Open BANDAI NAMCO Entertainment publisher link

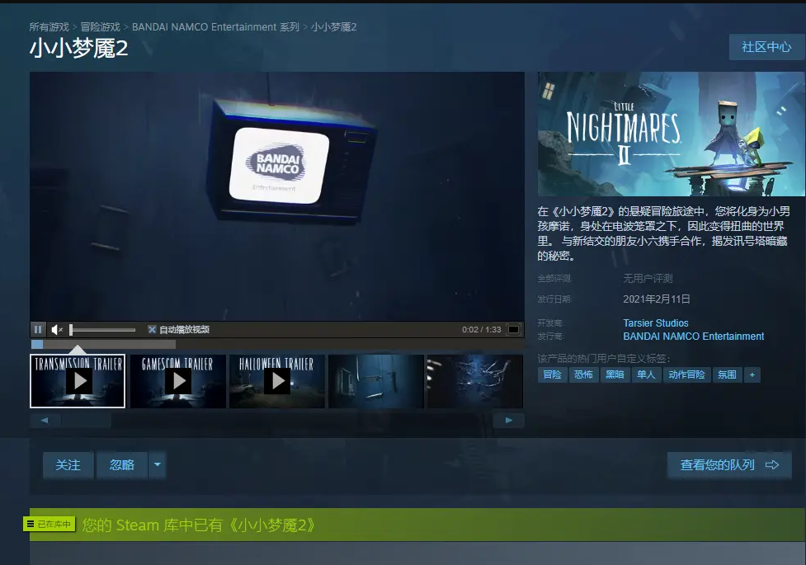pos(694,337)
